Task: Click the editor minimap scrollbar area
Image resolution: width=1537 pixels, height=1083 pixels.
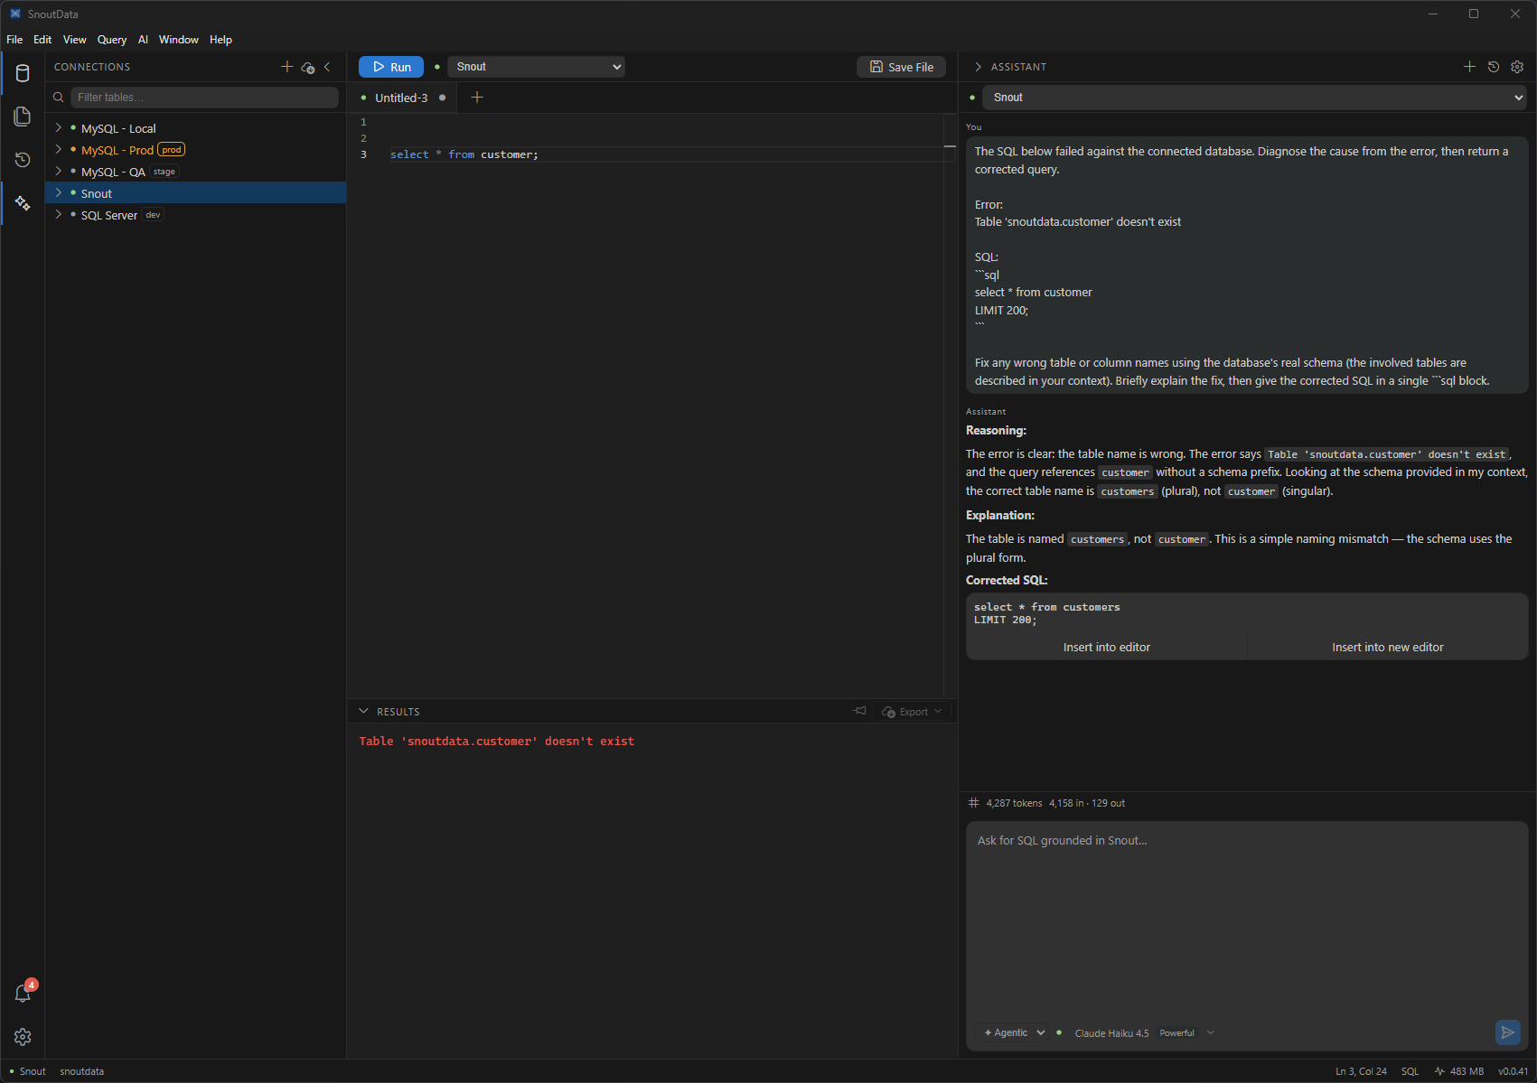Action: (x=950, y=405)
